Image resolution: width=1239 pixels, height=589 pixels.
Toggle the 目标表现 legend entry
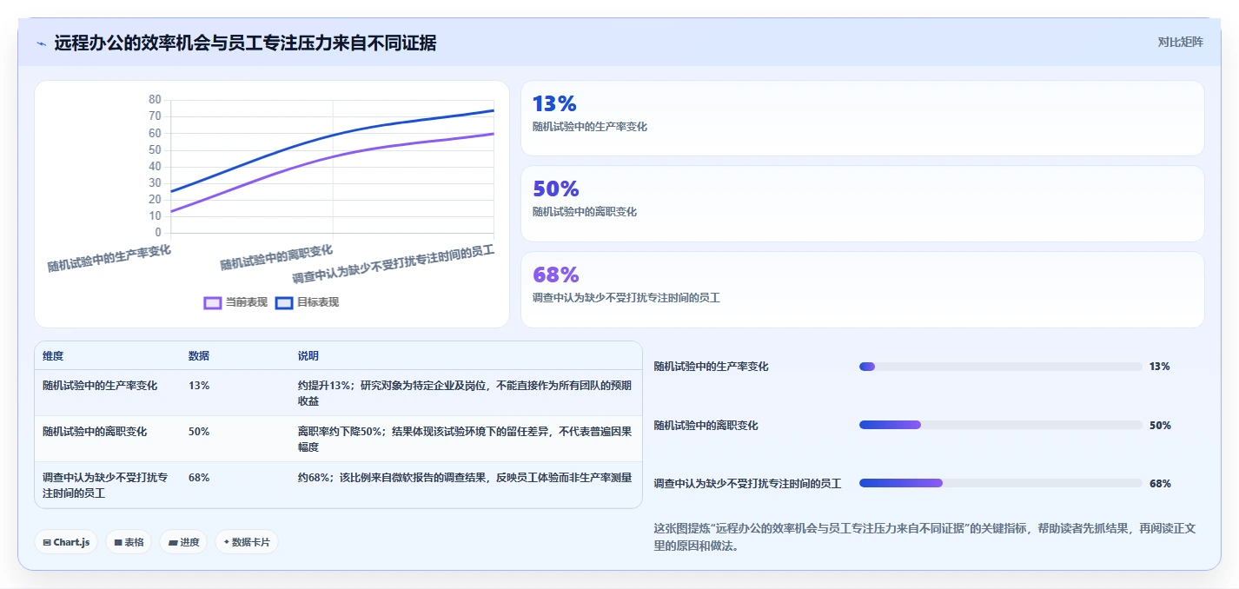307,302
